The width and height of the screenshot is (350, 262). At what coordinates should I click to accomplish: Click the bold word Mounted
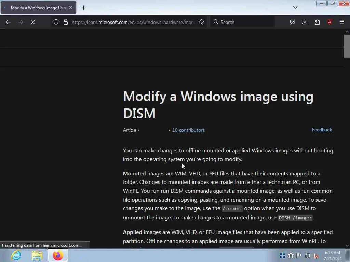(134, 174)
